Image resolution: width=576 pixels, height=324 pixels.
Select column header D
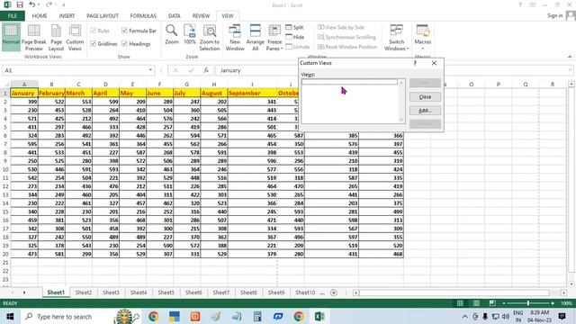coord(105,84)
